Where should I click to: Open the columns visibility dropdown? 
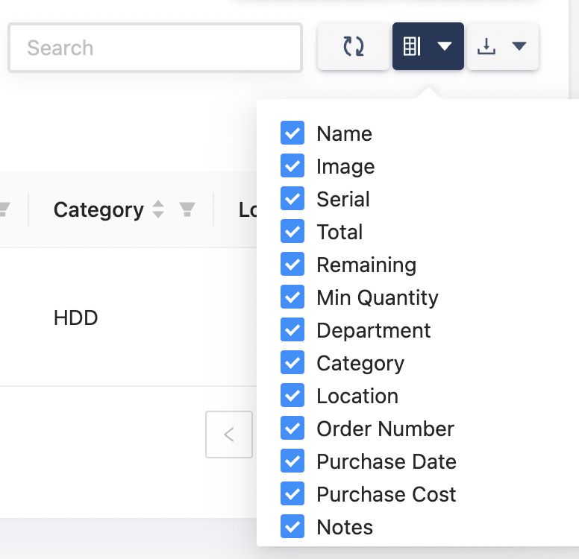tap(428, 46)
